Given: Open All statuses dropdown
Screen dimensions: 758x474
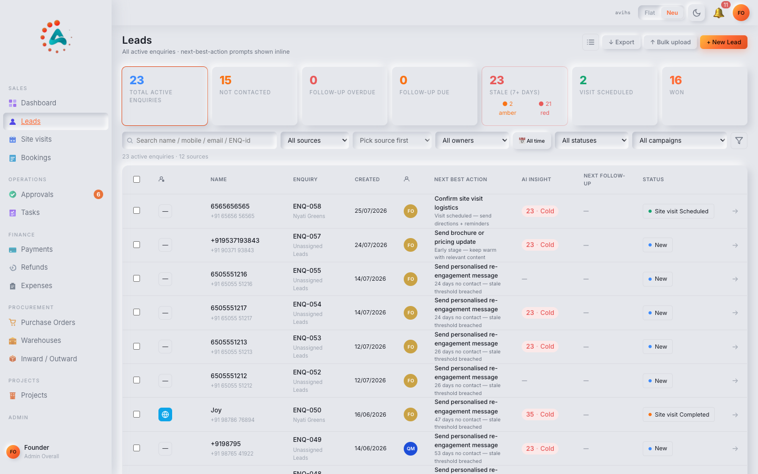Looking at the screenshot, I should coord(592,141).
